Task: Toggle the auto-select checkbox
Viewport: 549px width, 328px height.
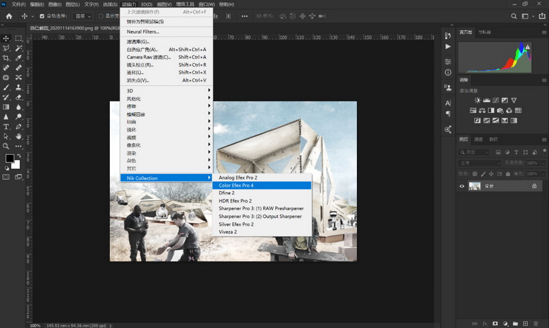Action: 41,16
